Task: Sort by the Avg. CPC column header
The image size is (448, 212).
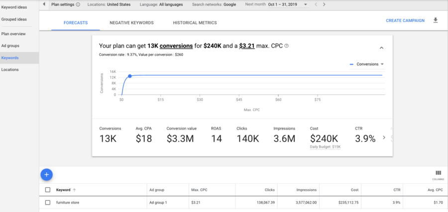Action: 436,190
